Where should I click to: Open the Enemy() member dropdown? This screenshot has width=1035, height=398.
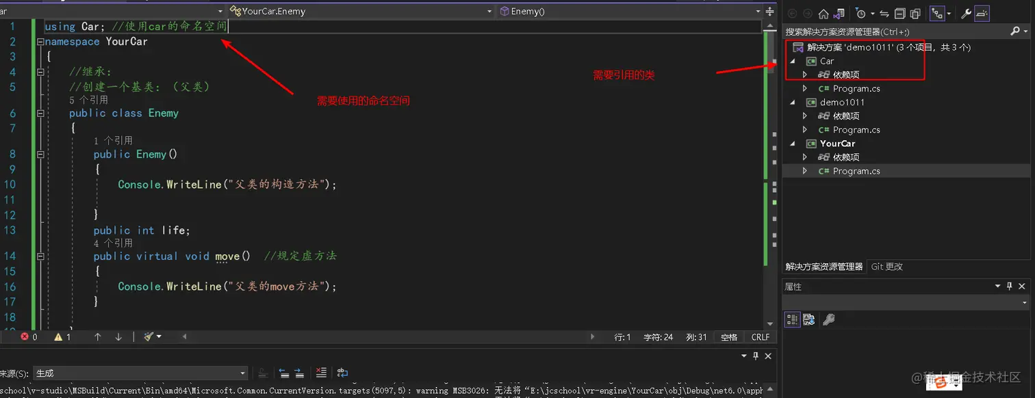(x=630, y=11)
